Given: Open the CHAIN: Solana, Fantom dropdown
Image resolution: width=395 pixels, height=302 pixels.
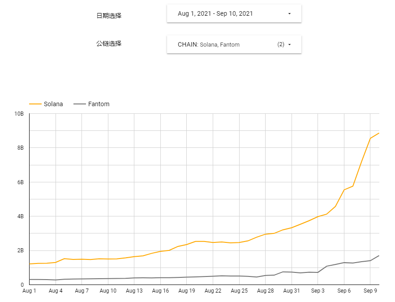Looking at the screenshot, I should pos(208,44).
